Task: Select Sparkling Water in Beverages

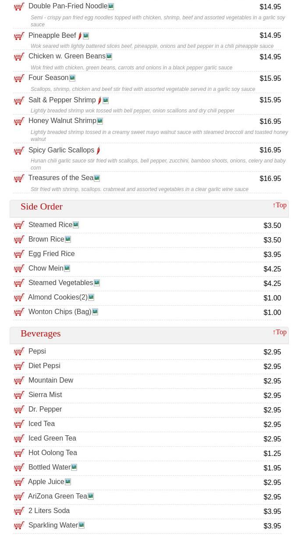Action: click(x=53, y=525)
